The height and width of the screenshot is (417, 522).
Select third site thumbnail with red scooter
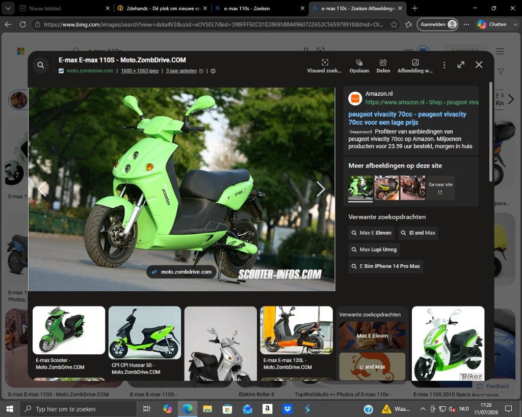coord(412,188)
